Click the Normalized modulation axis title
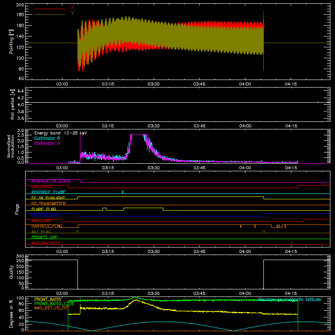The height and width of the screenshot is (335, 335). point(10,146)
